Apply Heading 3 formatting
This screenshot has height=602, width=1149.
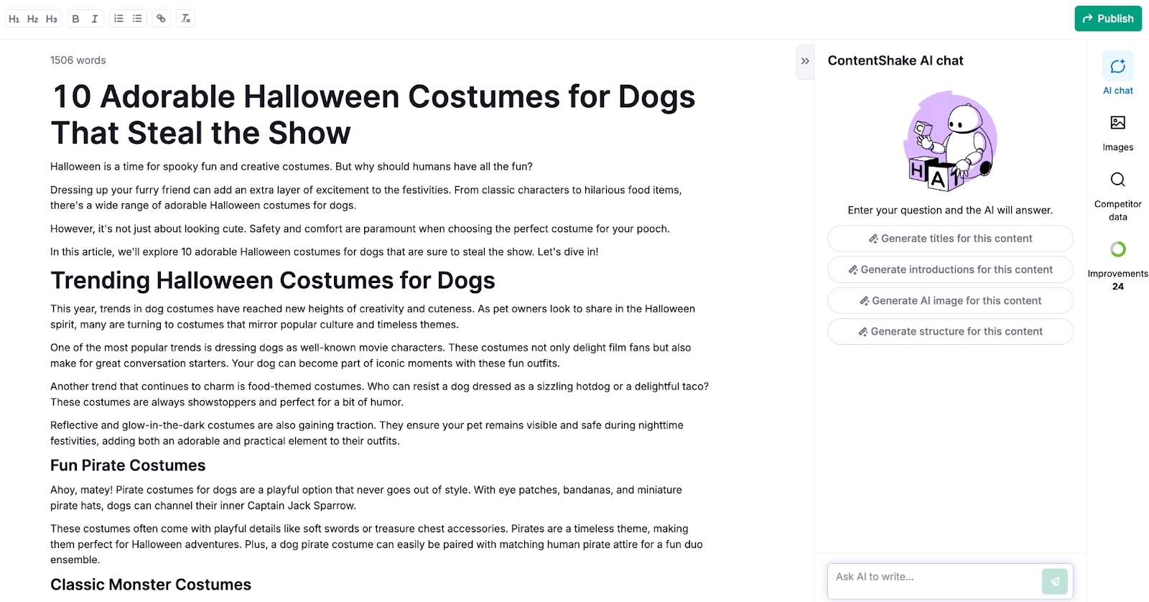(x=52, y=19)
